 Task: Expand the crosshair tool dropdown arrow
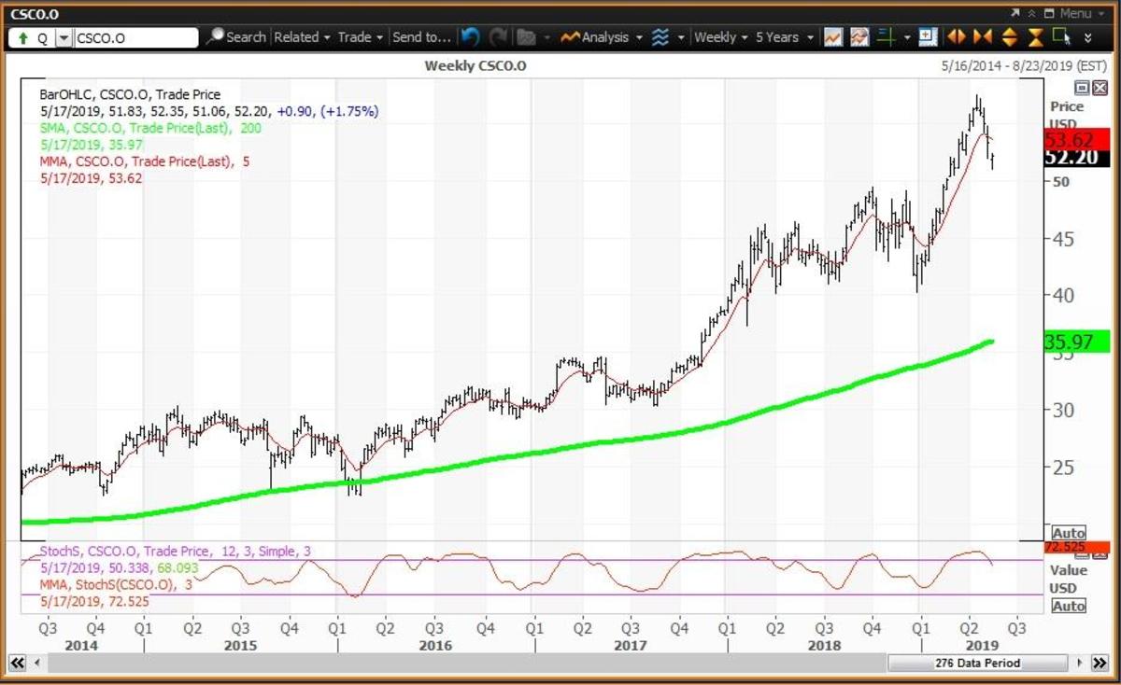pos(906,38)
